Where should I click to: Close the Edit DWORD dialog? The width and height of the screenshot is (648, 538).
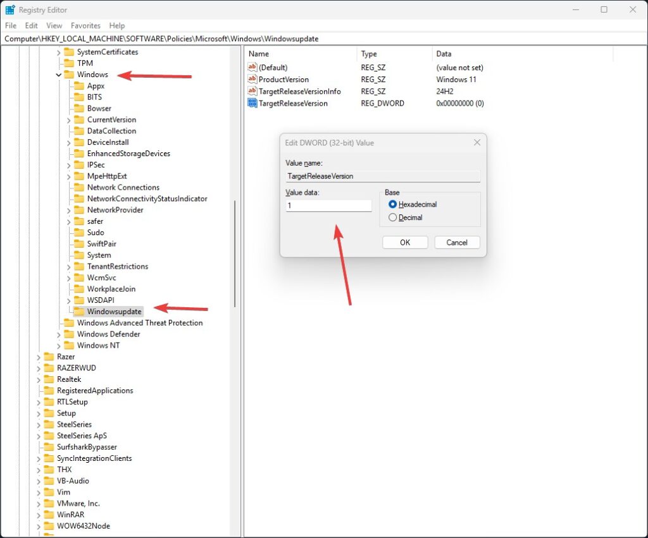pyautogui.click(x=477, y=142)
